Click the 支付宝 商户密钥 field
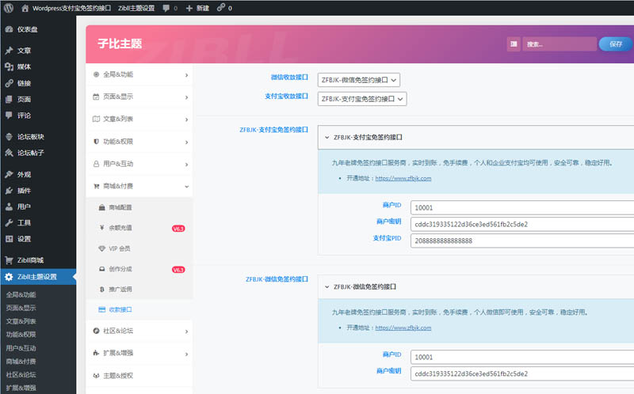The width and height of the screenshot is (634, 394). (522, 224)
